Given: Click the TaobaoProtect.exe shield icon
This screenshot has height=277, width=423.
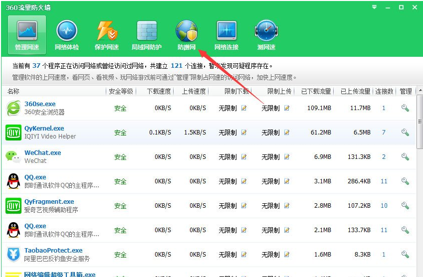Looking at the screenshot, I should coord(13,255).
